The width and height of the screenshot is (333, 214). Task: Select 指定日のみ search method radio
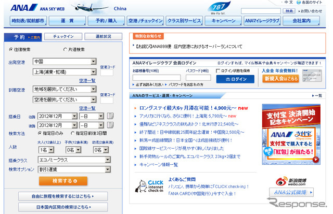tap(40, 133)
